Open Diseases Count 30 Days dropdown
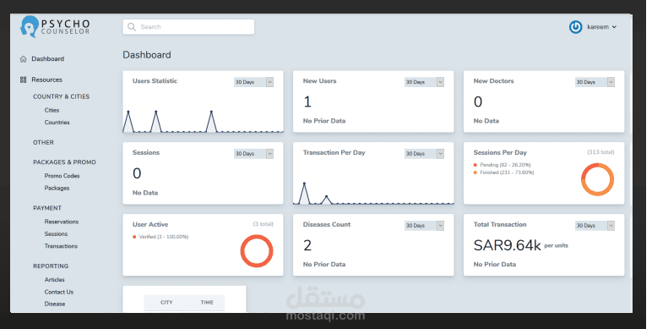This screenshot has width=652, height=329. [424, 226]
